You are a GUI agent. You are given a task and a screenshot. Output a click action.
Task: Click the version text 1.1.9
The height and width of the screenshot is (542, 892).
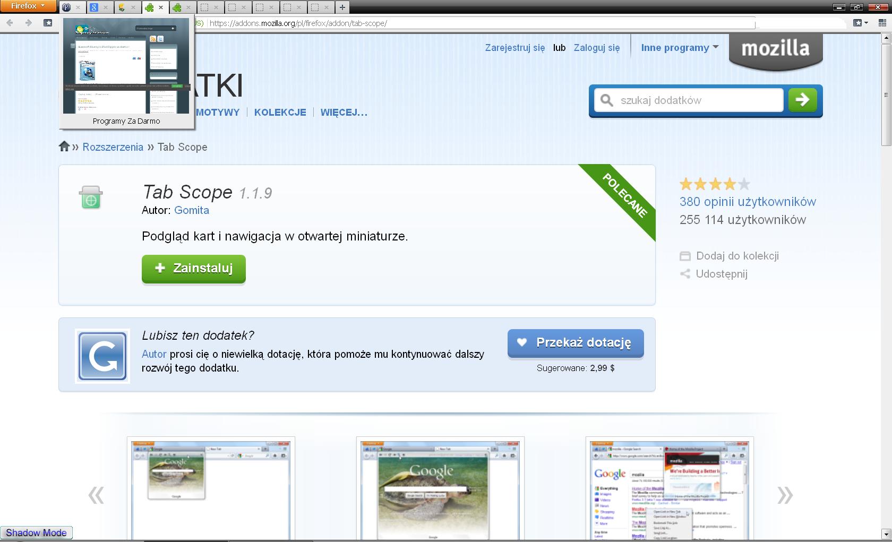[x=255, y=193]
